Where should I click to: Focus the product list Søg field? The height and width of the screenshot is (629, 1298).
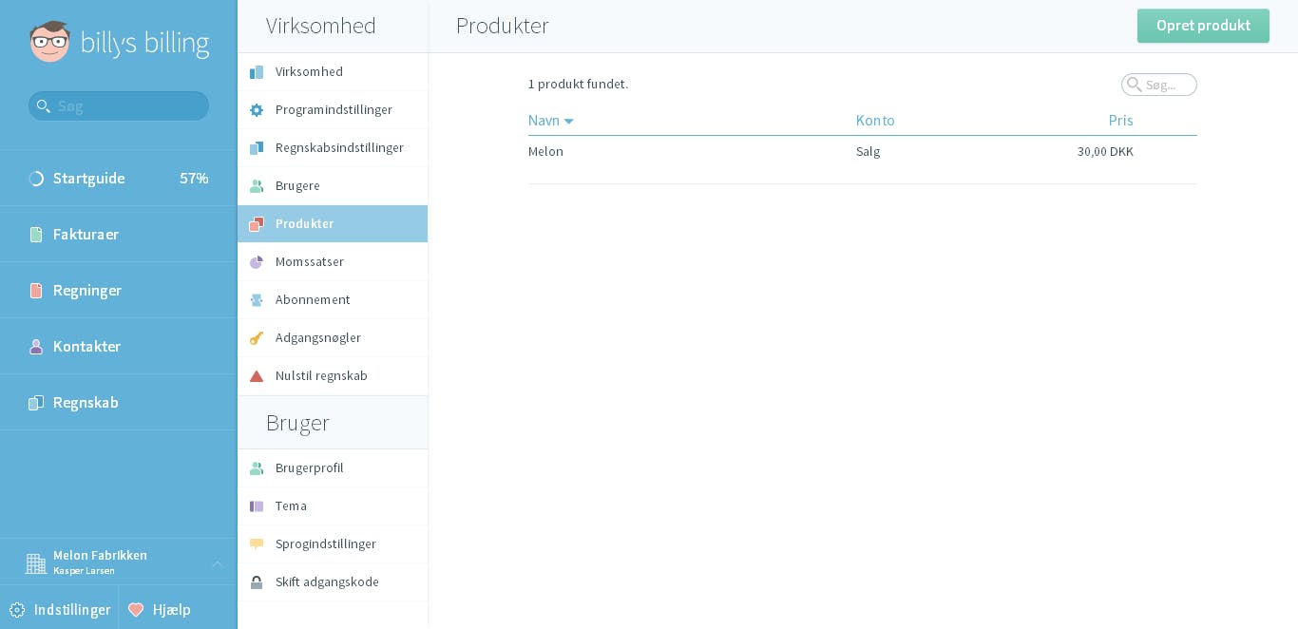tap(1159, 85)
